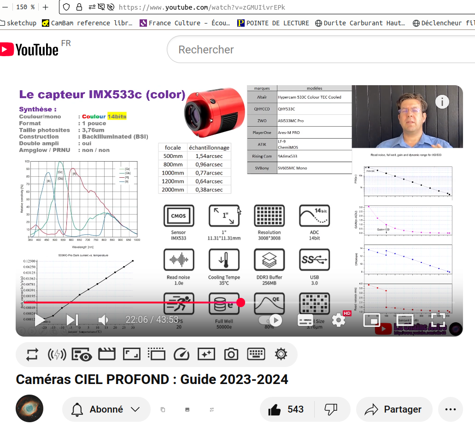Open the France Culture bookmark
475x425 pixels.
coord(185,23)
